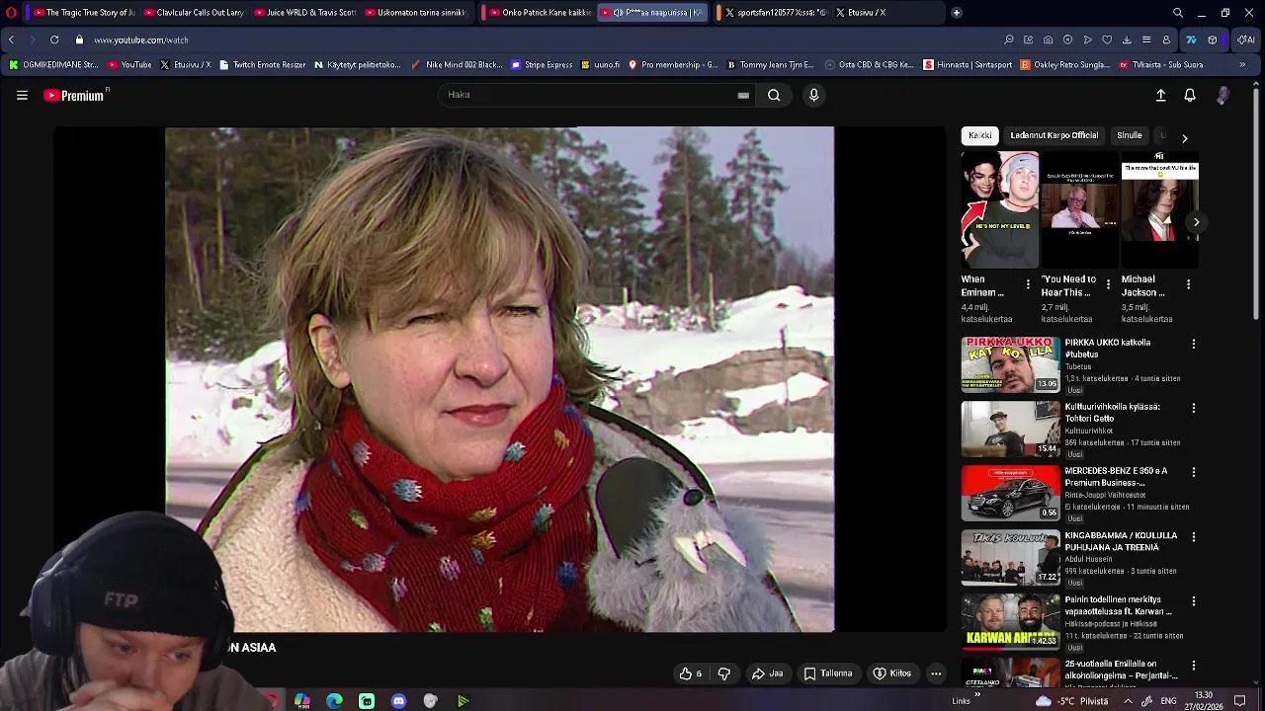Open Discord from the Windows taskbar
Screen dimensions: 1265x711
(x=398, y=701)
